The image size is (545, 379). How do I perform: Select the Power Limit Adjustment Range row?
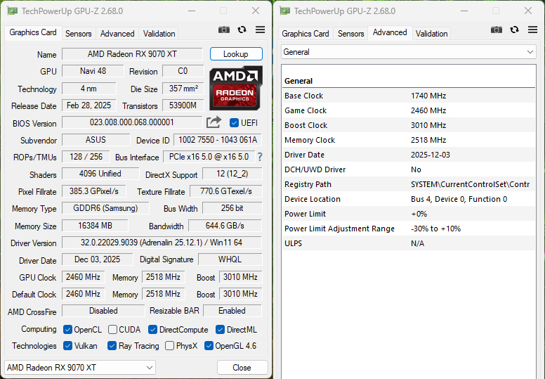pos(409,229)
